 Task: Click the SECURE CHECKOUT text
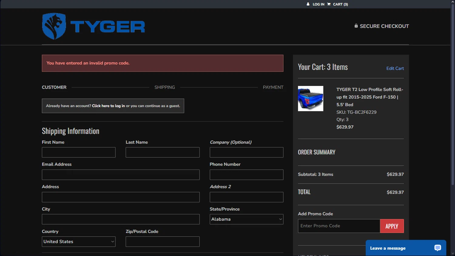(384, 26)
